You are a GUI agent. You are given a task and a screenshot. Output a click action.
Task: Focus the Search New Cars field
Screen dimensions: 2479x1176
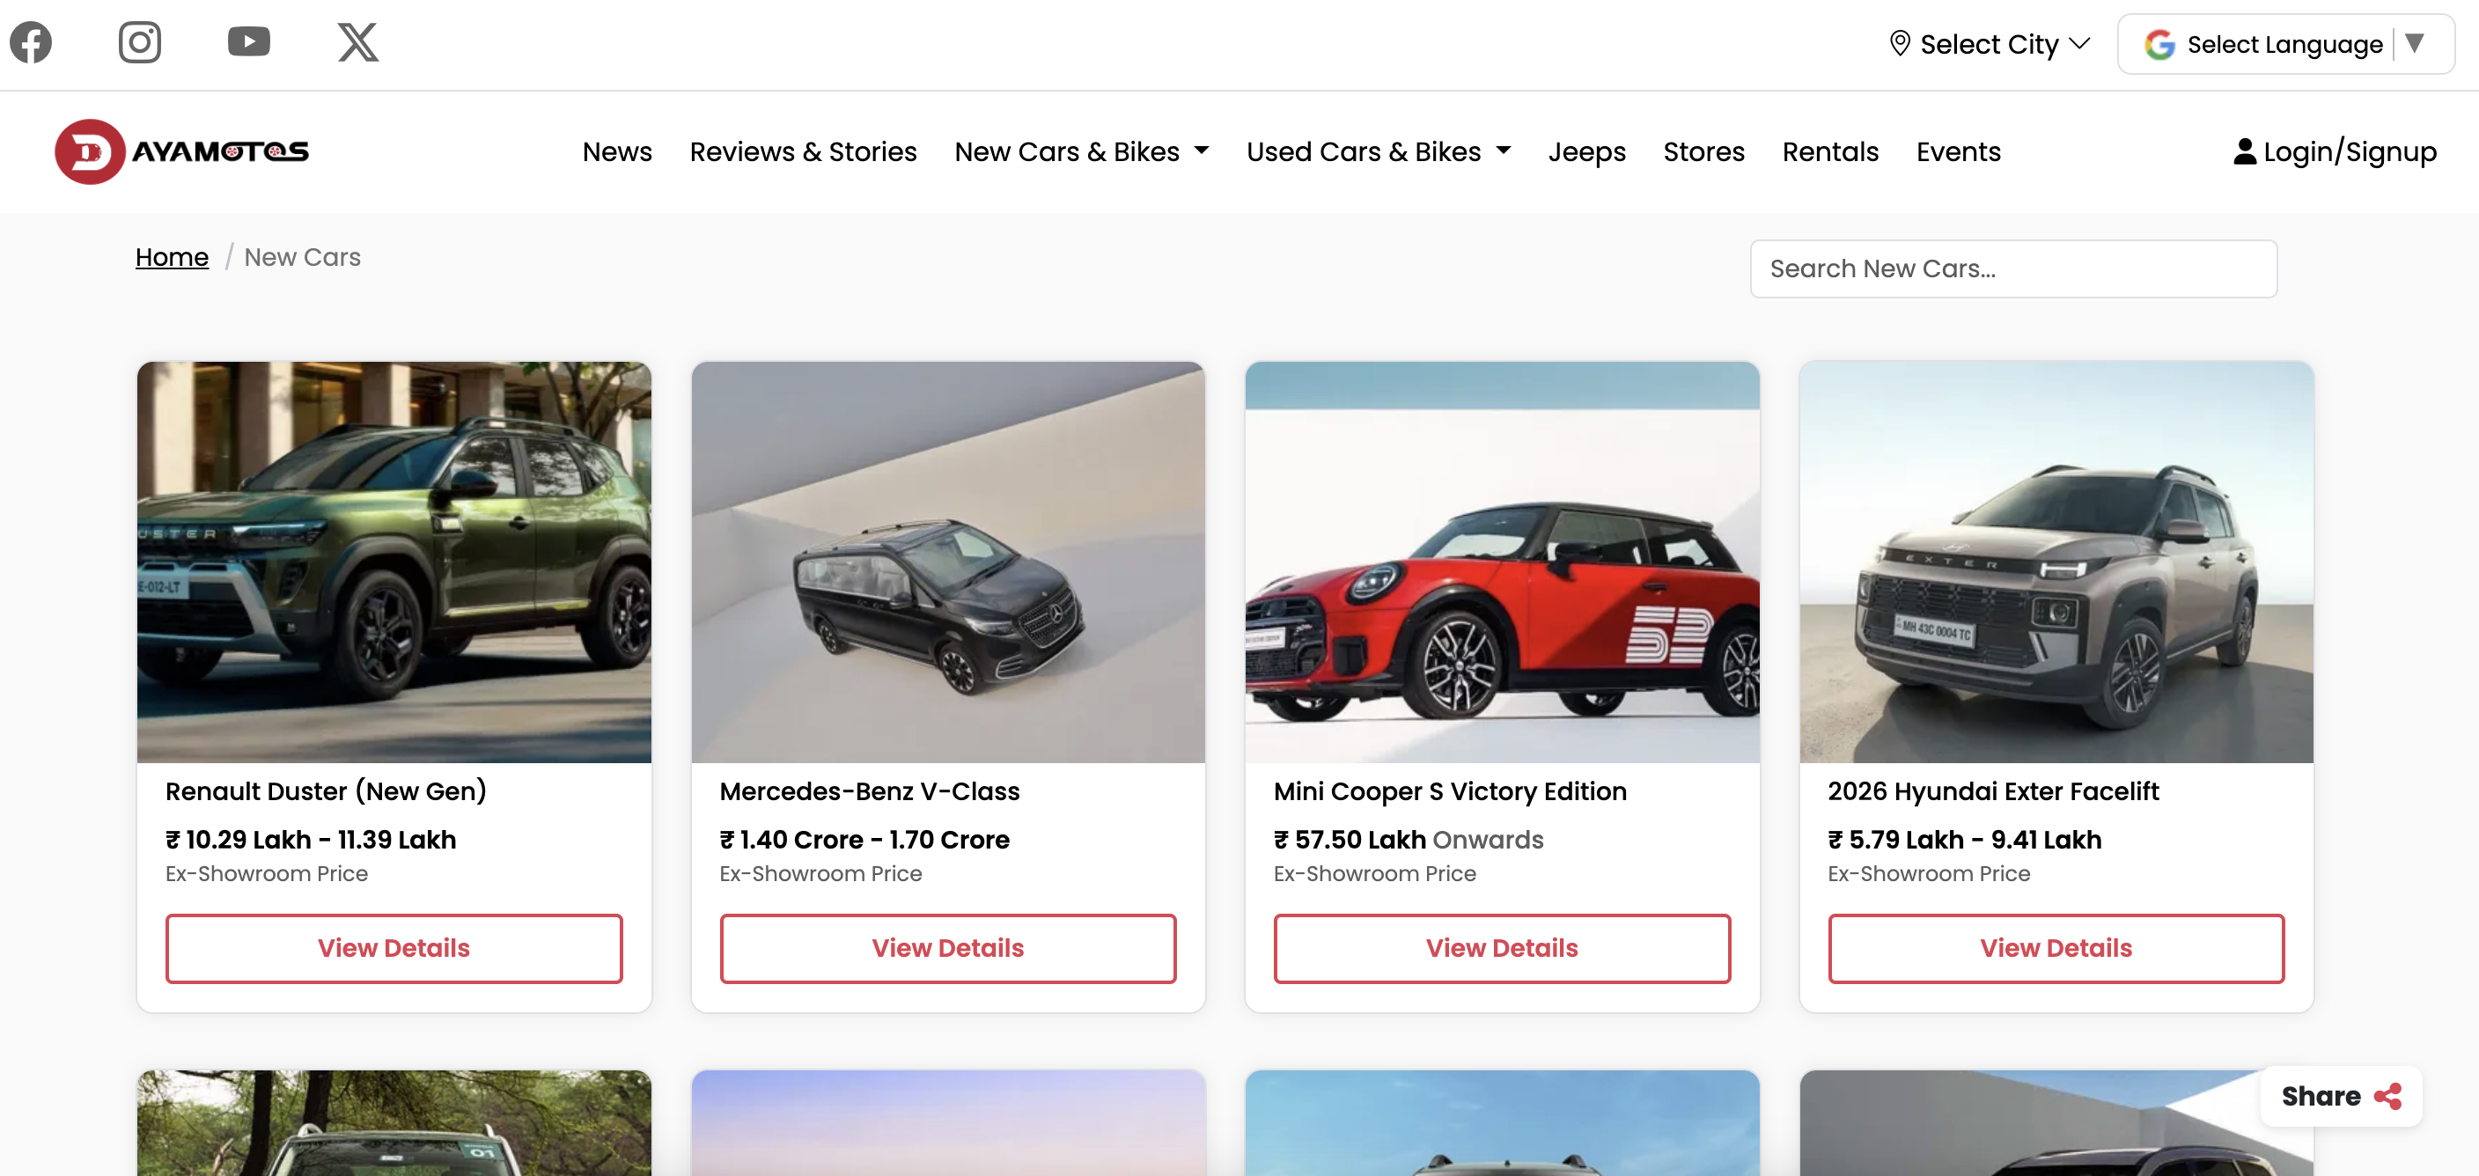click(x=2013, y=268)
